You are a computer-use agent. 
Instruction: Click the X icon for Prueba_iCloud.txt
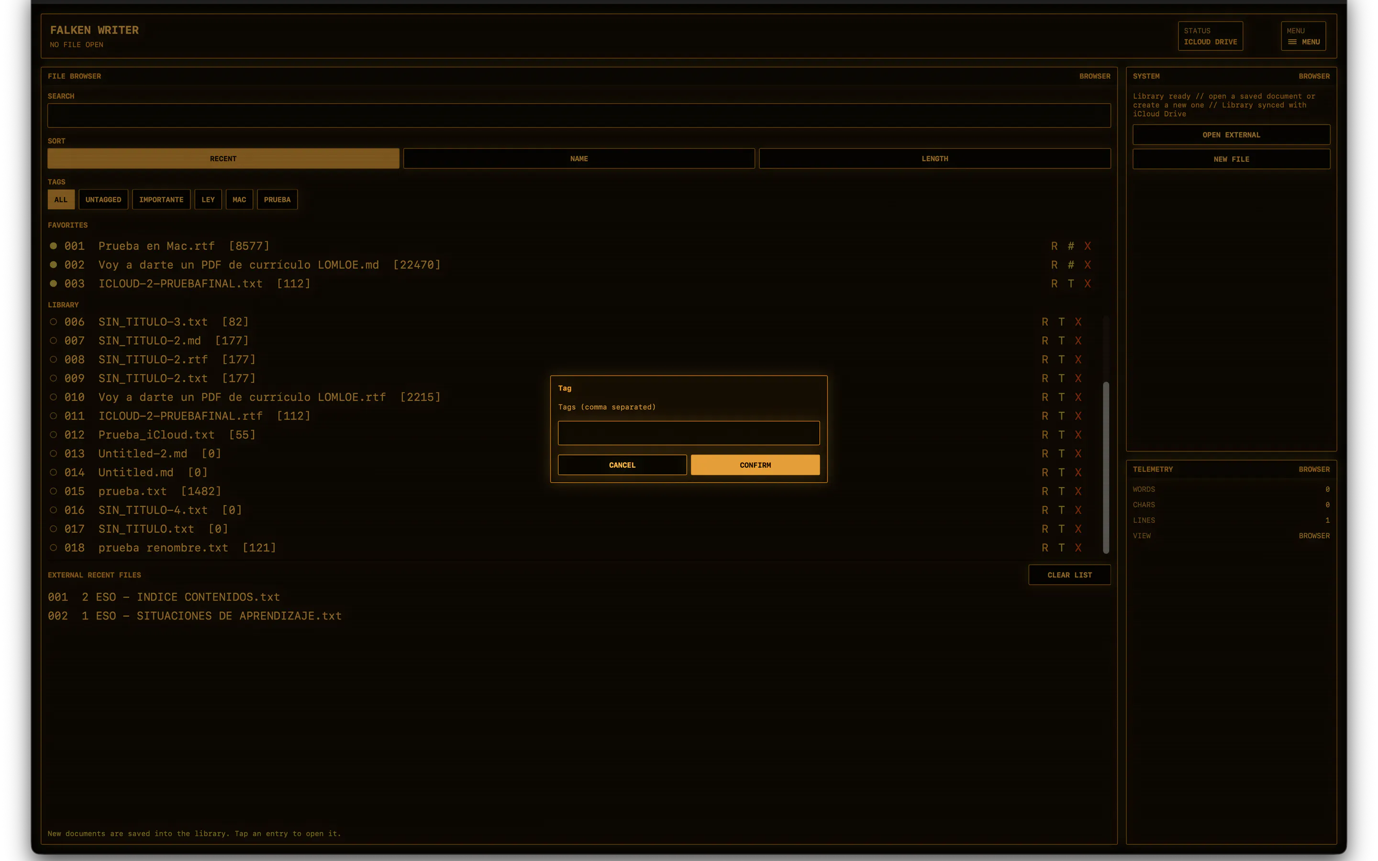1078,434
